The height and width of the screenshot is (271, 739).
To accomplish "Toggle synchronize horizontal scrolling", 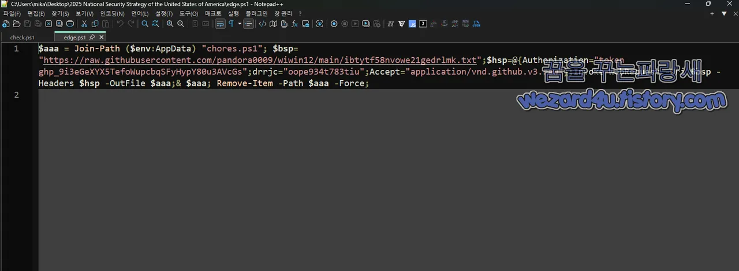I will tap(206, 24).
